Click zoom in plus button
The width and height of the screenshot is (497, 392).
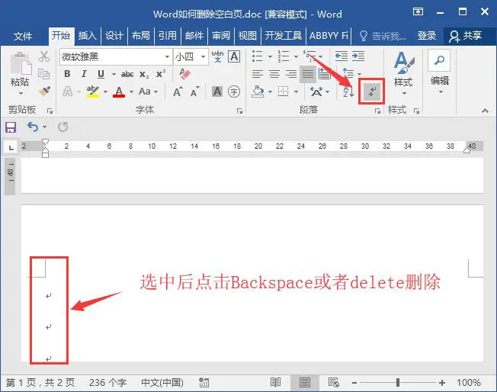[442, 383]
